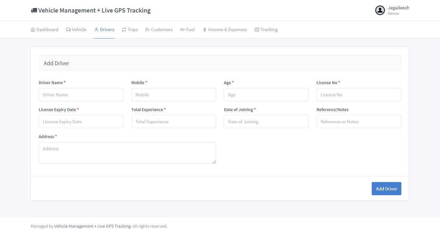
Task: Open the Jegadeesh admin profile avatar
Action: [x=380, y=10]
